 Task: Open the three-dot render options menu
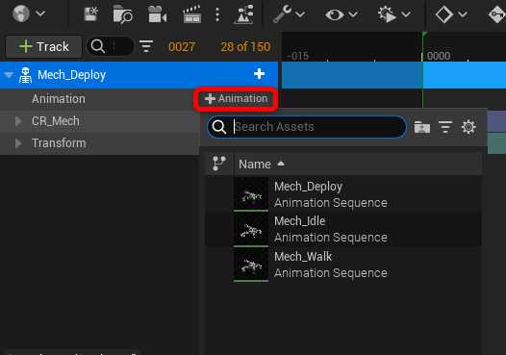(217, 14)
